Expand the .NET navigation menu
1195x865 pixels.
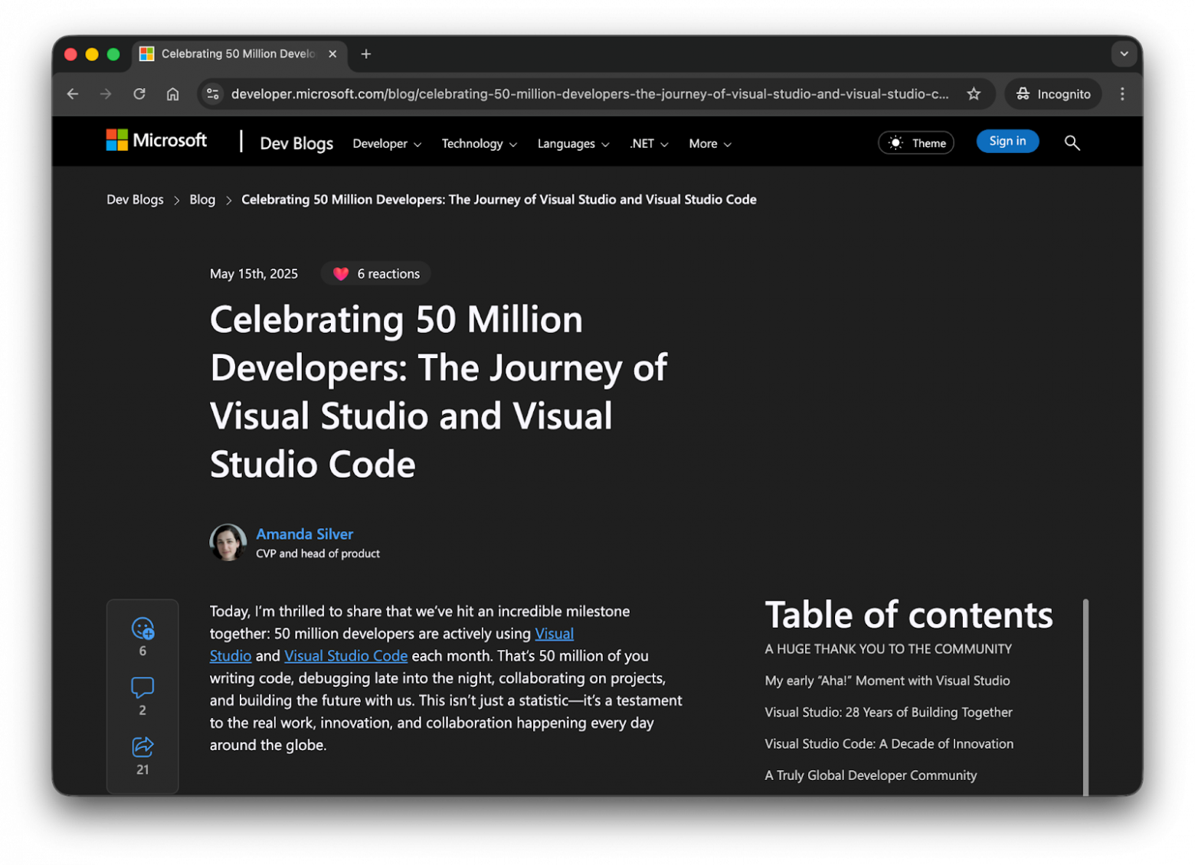[649, 144]
